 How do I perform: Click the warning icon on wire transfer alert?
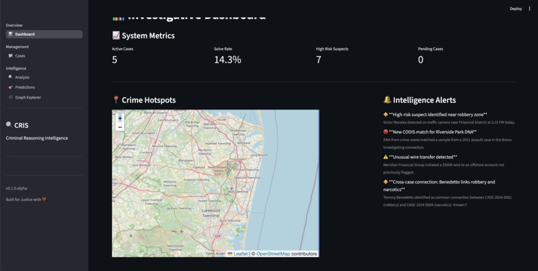click(385, 157)
